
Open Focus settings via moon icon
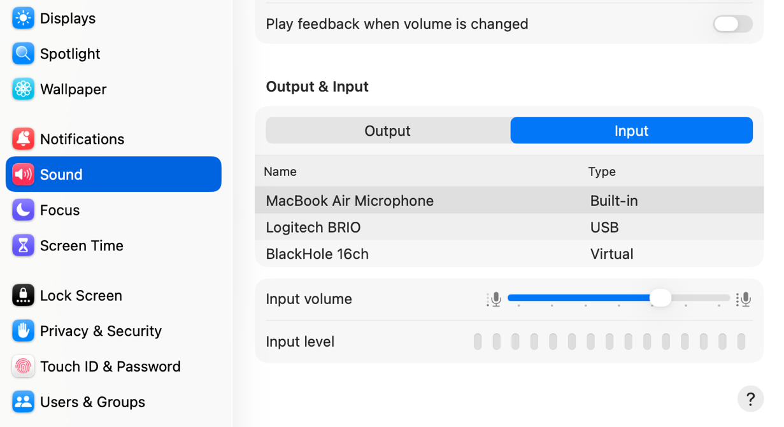tap(23, 210)
